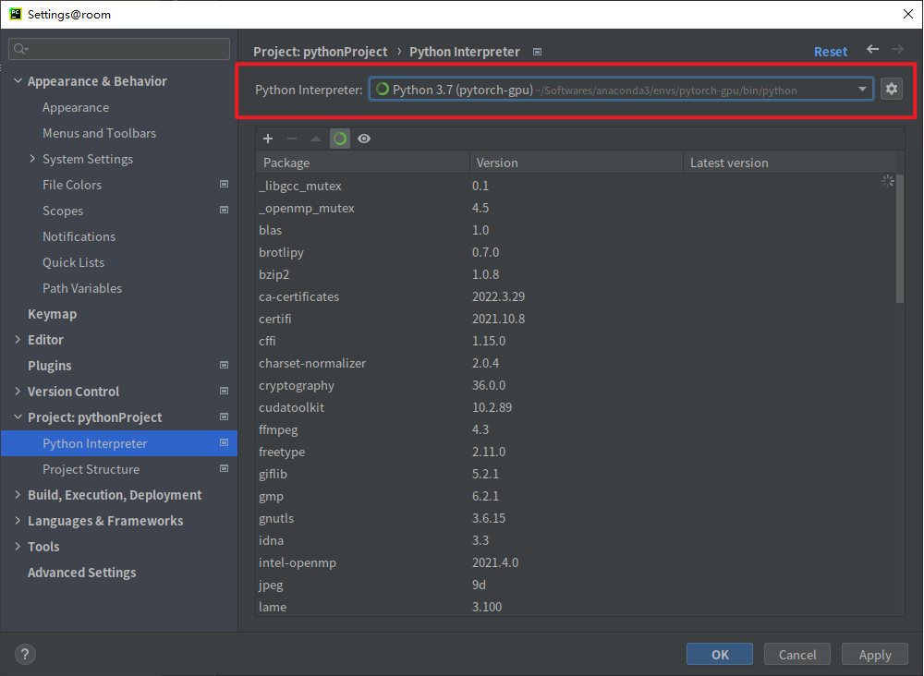Open File Colors settings
This screenshot has height=676, width=924.
(72, 185)
